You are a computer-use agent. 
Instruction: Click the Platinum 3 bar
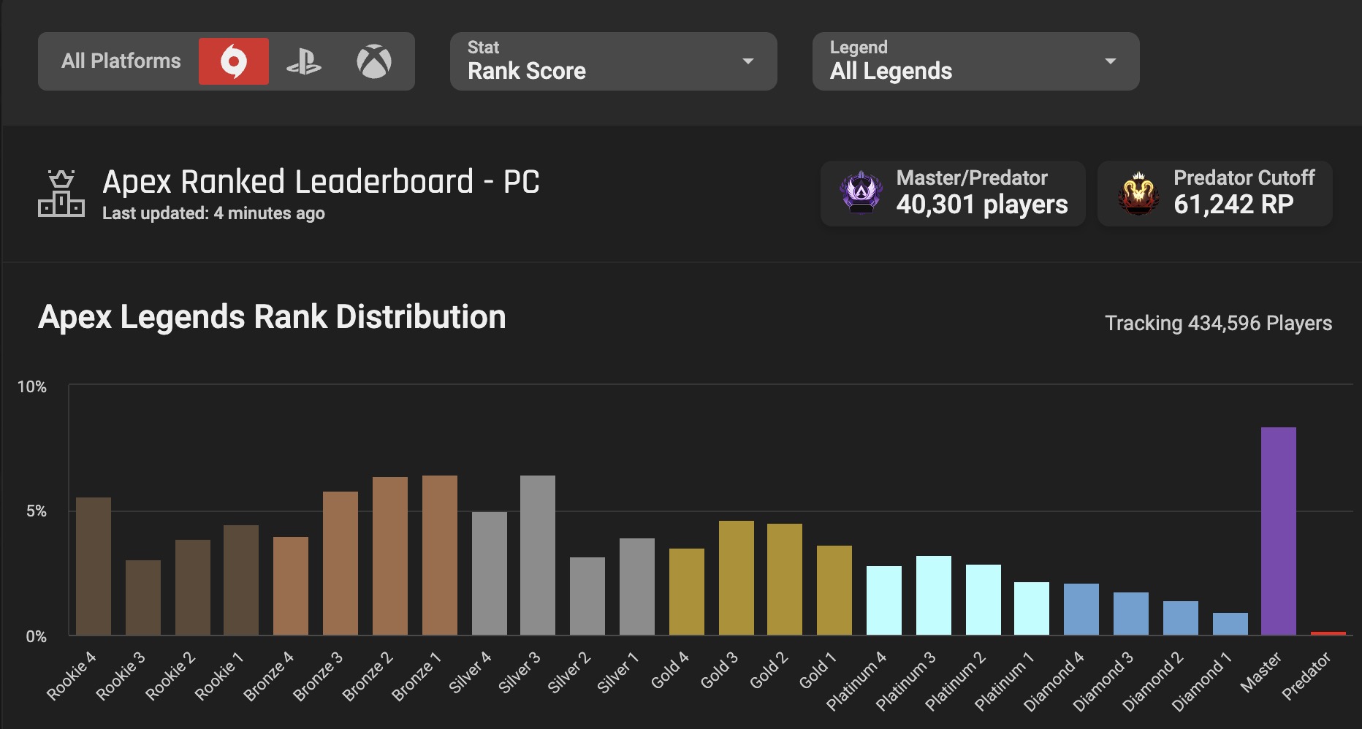(x=933, y=595)
